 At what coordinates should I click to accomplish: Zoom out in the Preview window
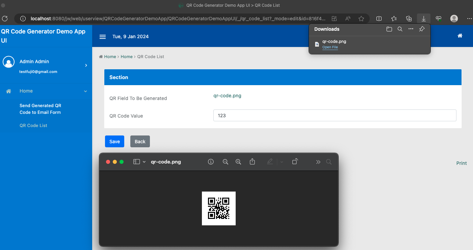coord(226,162)
